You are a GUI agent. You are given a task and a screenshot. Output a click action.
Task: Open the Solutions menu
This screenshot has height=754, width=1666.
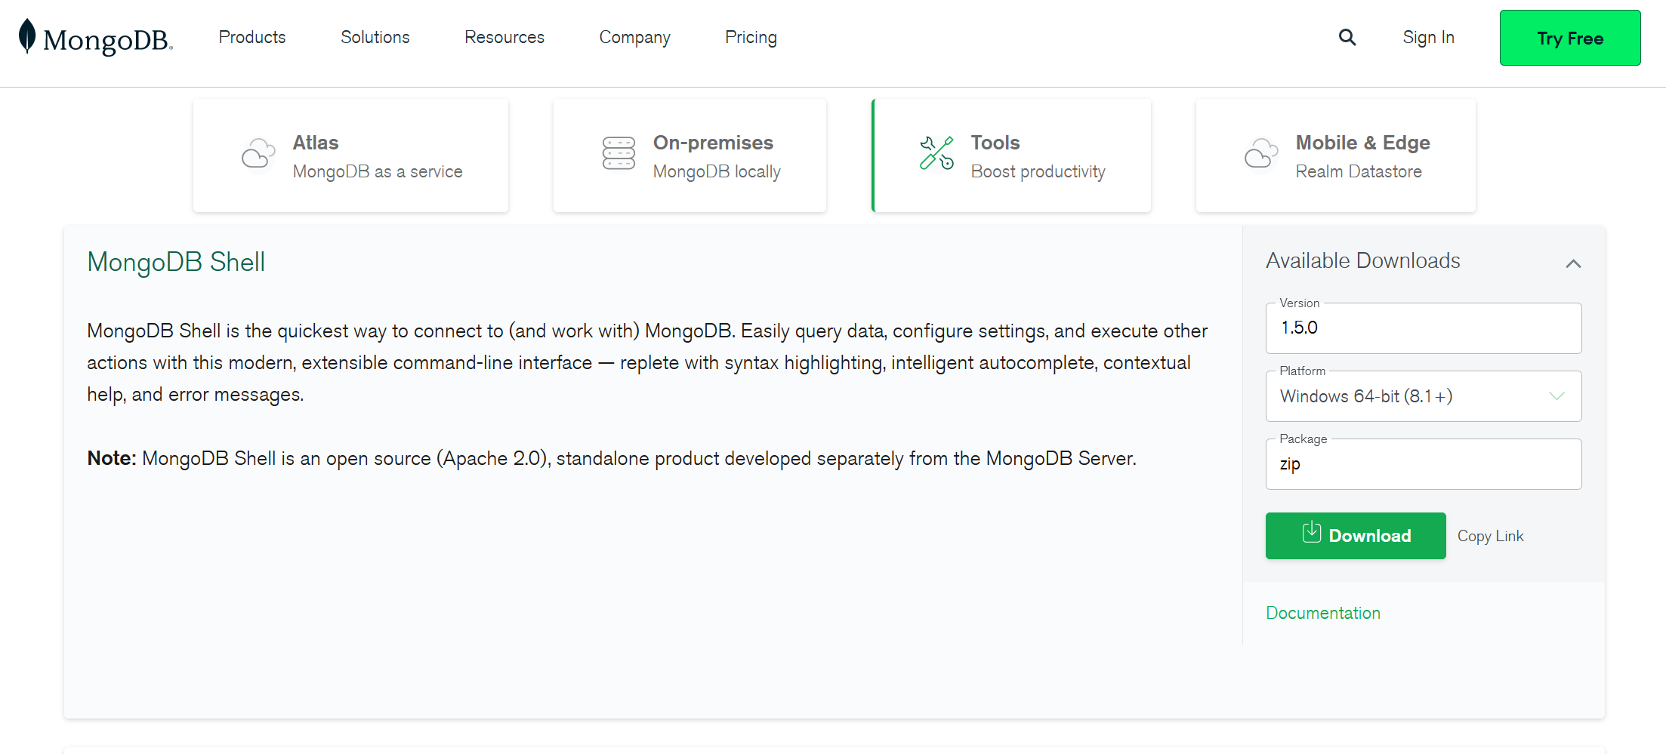375,37
